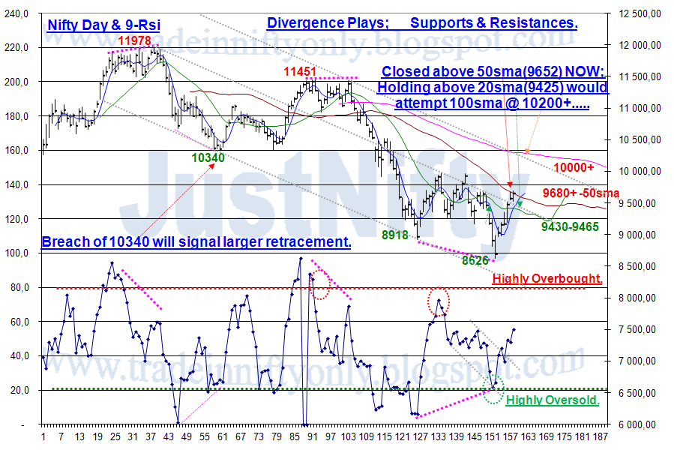Click right axis value 12 000,00

click(x=640, y=45)
